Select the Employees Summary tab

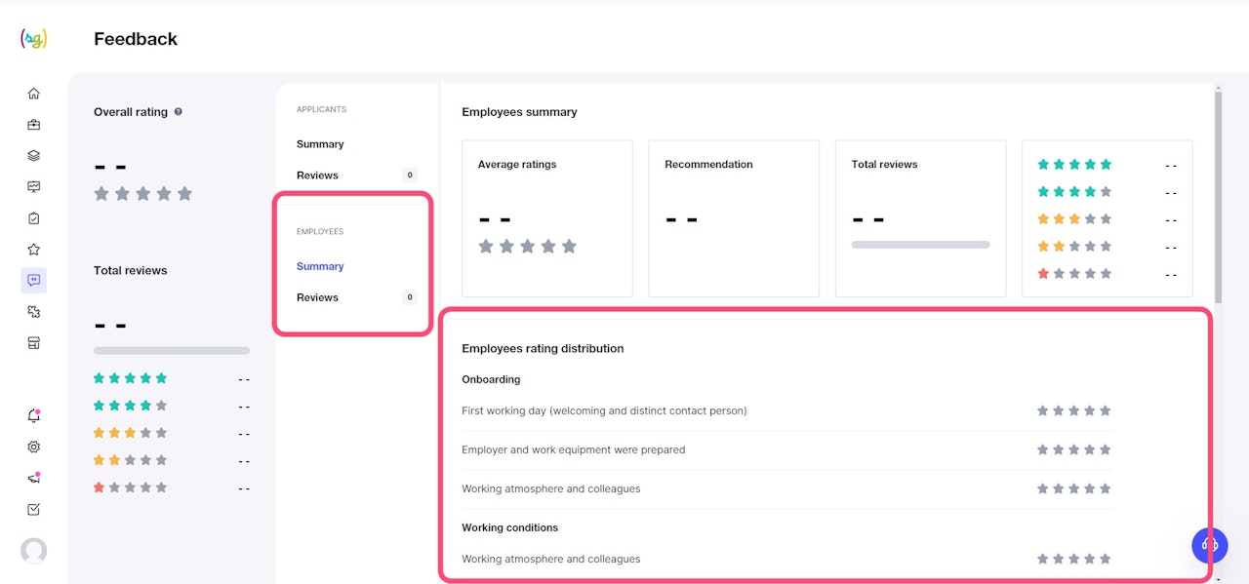[x=320, y=266]
